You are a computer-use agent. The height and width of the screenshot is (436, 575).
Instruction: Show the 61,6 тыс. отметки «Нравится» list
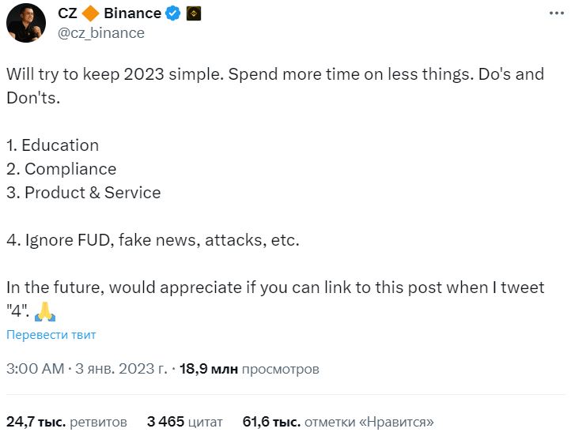click(338, 422)
